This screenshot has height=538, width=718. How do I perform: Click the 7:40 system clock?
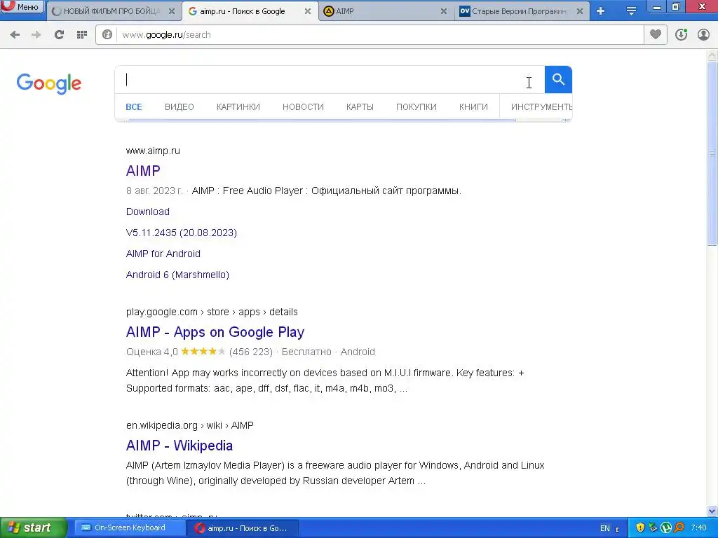click(698, 528)
